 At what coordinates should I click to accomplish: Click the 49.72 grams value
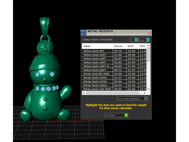[x=118, y=70]
